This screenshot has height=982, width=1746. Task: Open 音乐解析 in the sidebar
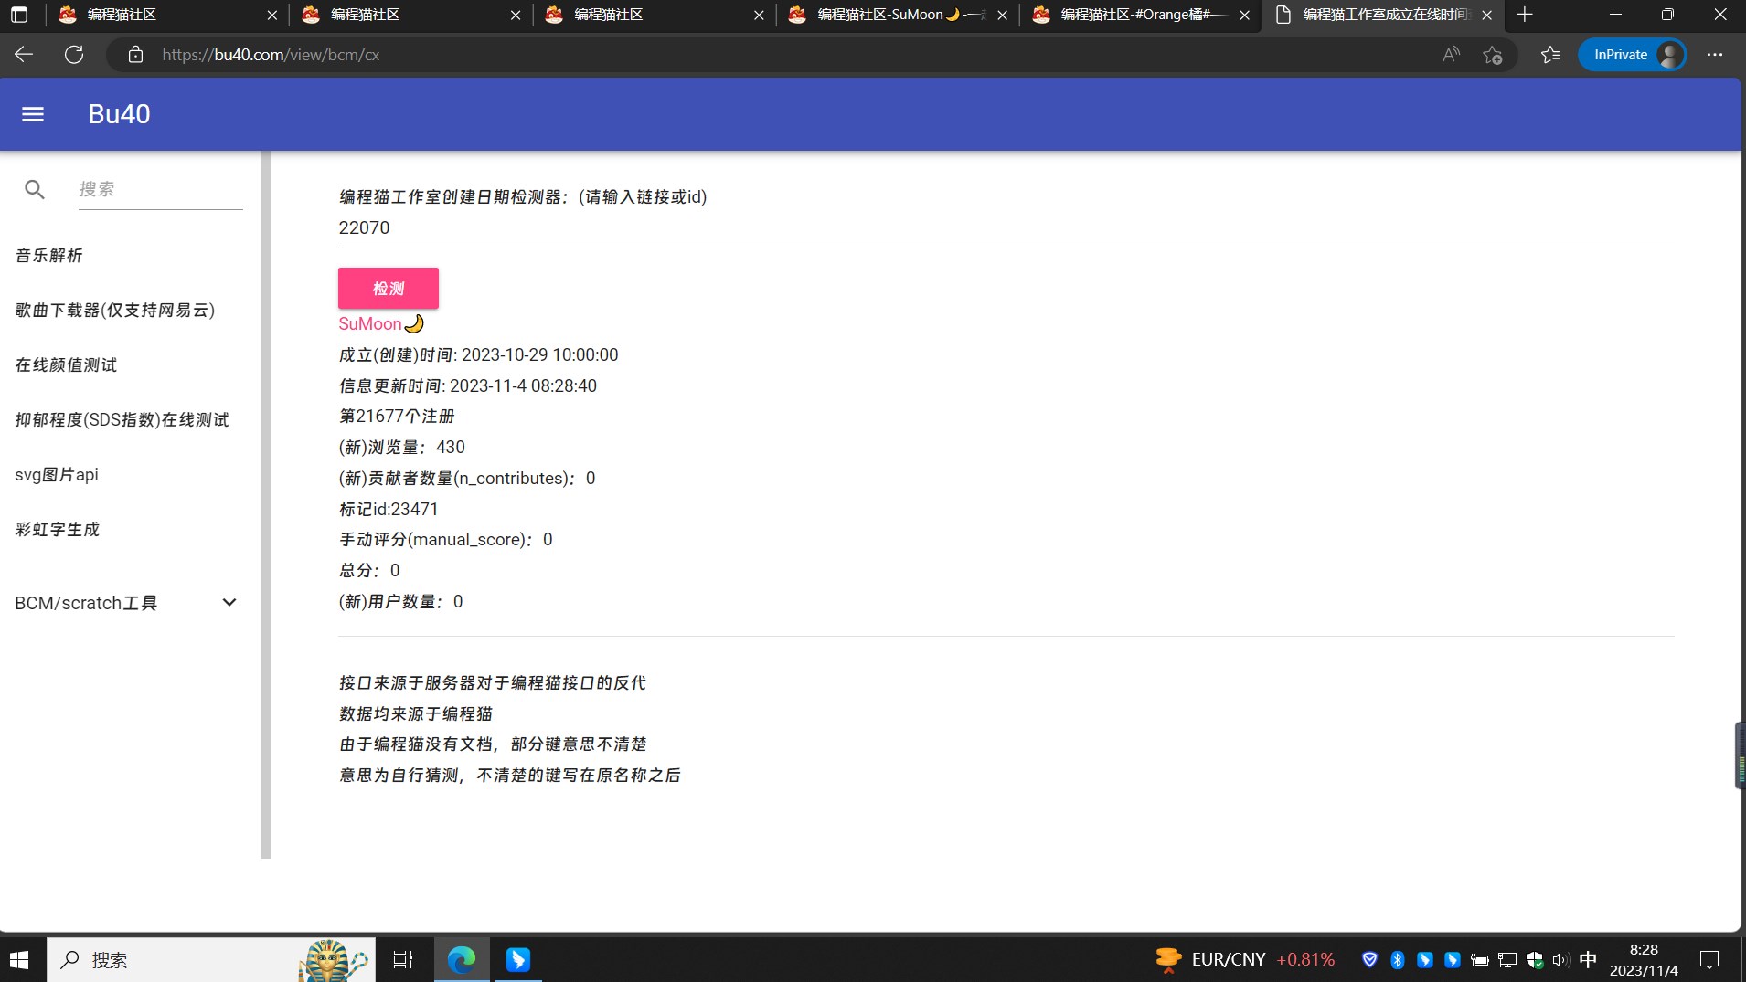(49, 256)
